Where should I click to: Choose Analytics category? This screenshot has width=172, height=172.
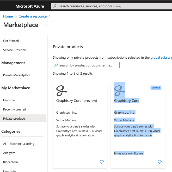point(9,153)
